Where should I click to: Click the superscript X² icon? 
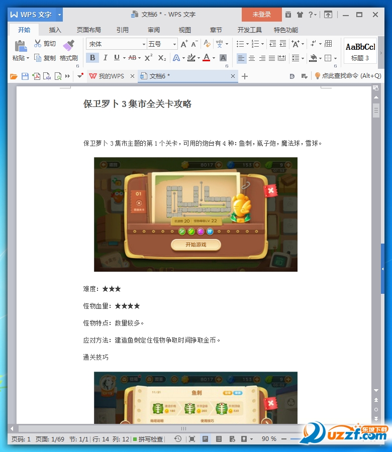click(x=149, y=58)
